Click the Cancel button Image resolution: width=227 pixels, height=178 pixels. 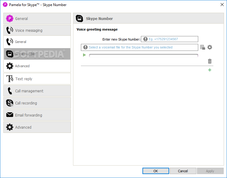pyautogui.click(x=183, y=171)
